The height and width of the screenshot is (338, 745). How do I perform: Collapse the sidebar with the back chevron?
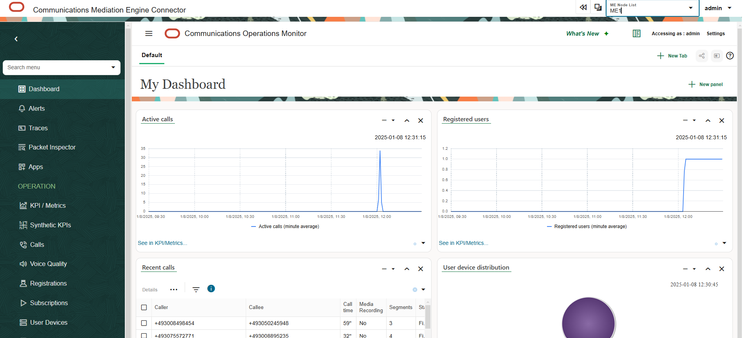click(16, 39)
